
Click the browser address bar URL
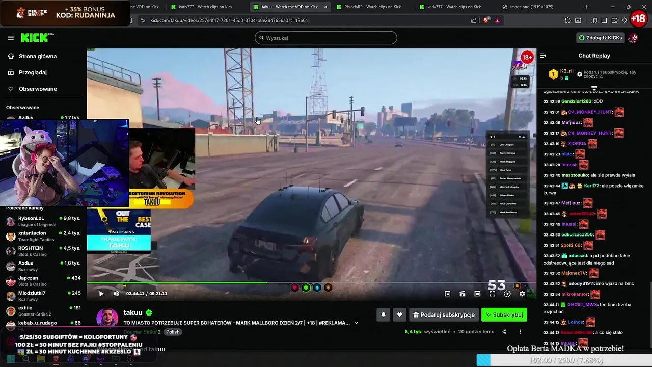(x=229, y=20)
